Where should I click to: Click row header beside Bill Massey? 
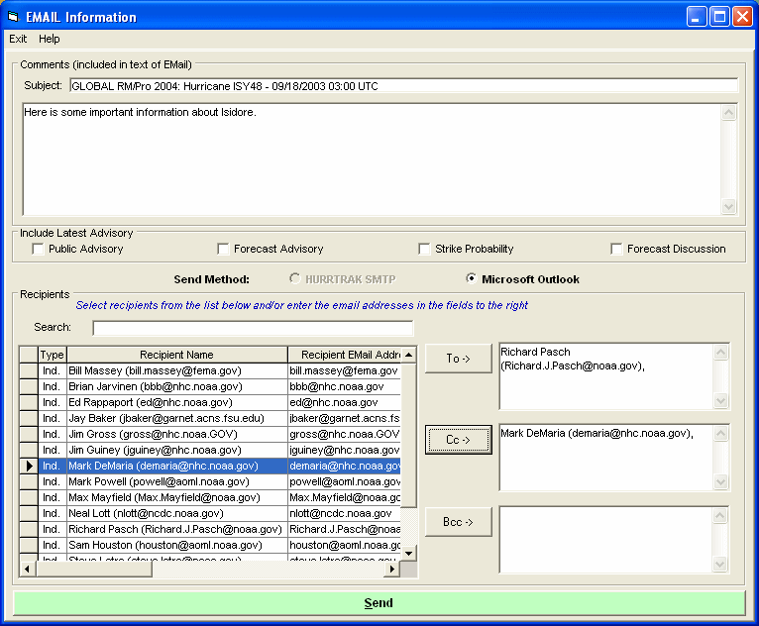point(29,371)
